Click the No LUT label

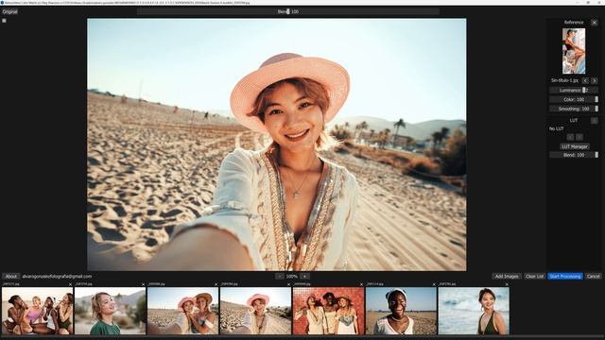[x=557, y=128]
